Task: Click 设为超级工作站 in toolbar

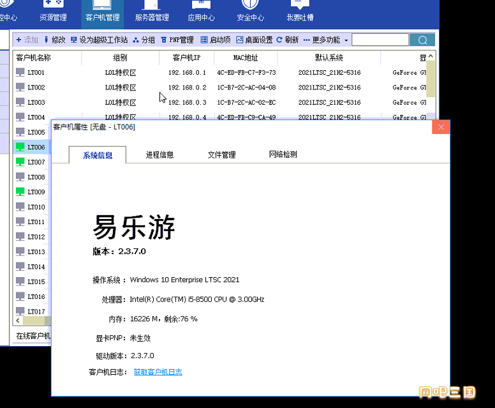Action: click(99, 40)
